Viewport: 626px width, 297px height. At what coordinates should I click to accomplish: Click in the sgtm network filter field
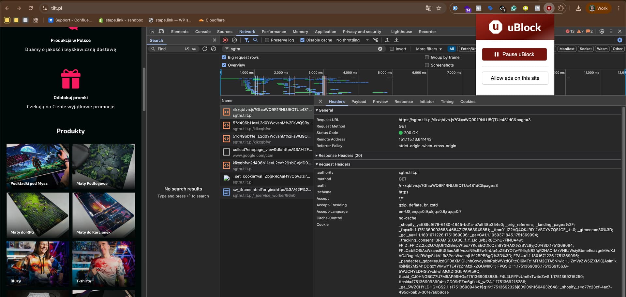pos(303,49)
